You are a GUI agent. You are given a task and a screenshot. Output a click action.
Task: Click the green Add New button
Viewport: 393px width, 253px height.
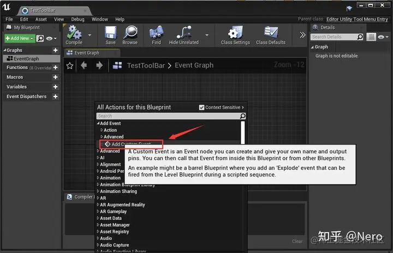click(20, 38)
